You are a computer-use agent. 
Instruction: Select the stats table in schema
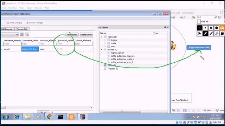tap(113, 47)
